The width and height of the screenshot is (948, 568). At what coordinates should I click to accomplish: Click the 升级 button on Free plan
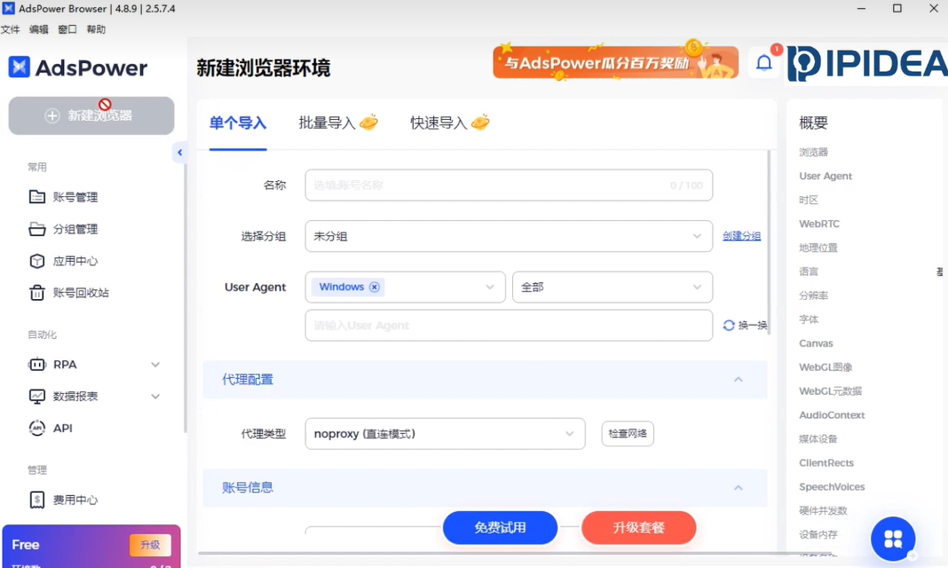point(150,545)
